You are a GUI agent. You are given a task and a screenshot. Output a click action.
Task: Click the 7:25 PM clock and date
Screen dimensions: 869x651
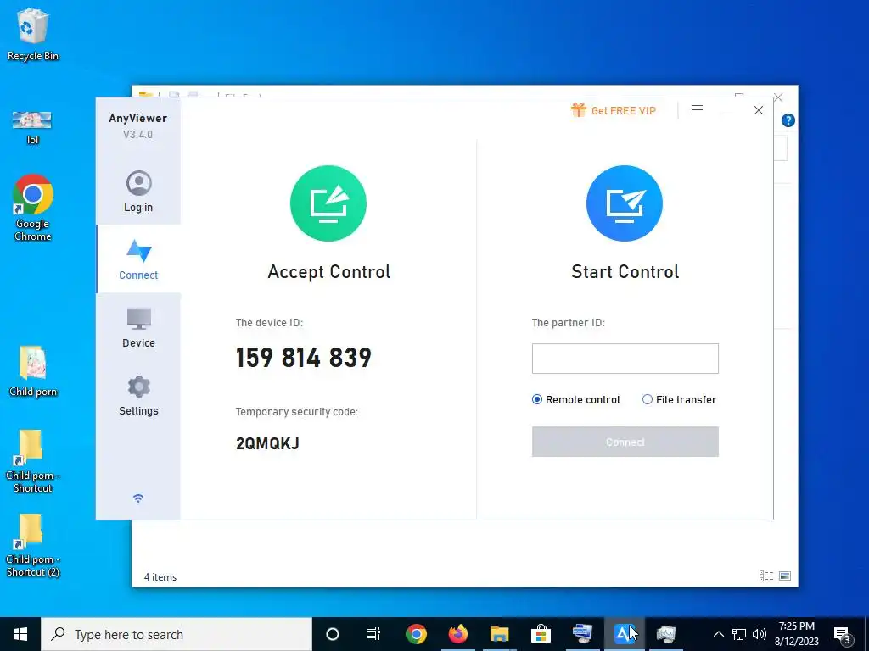pyautogui.click(x=796, y=634)
